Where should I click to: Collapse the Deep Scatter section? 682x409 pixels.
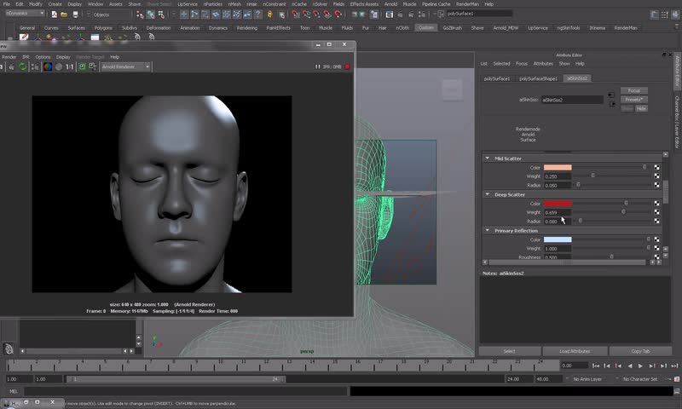coord(488,194)
